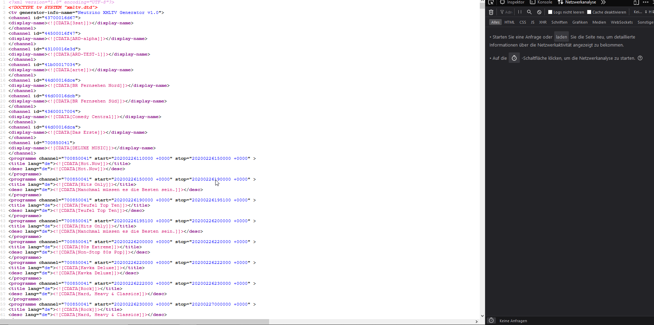The image size is (654, 325).
Task: Switch to the Inspektor tab
Action: [x=512, y=2]
